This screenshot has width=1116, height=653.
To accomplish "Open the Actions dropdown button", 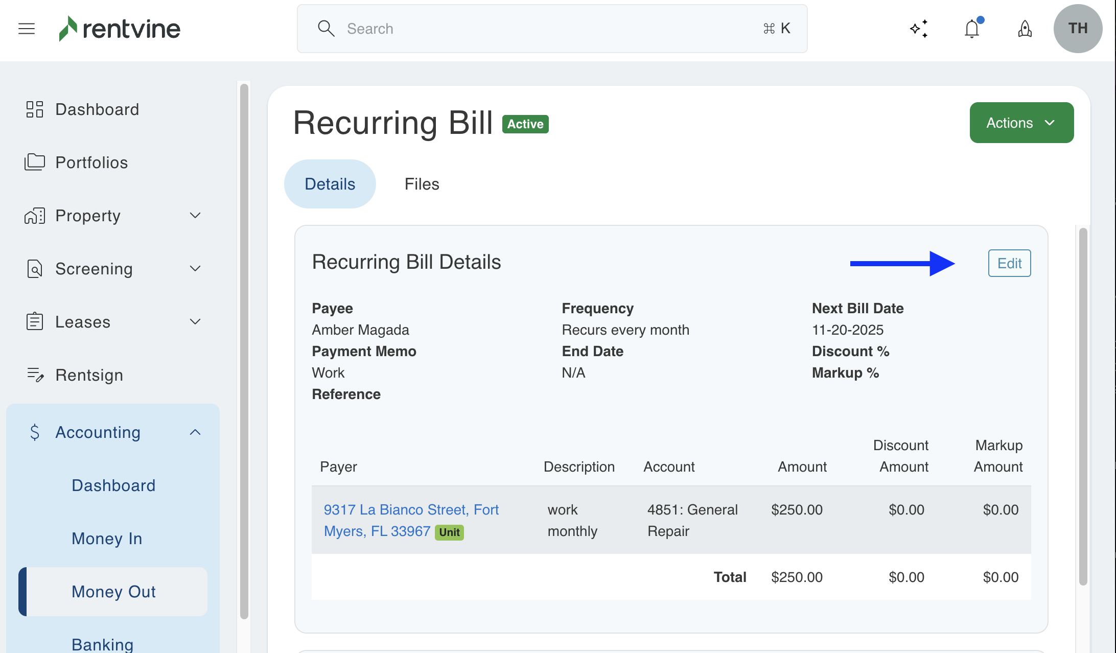I will [1021, 123].
